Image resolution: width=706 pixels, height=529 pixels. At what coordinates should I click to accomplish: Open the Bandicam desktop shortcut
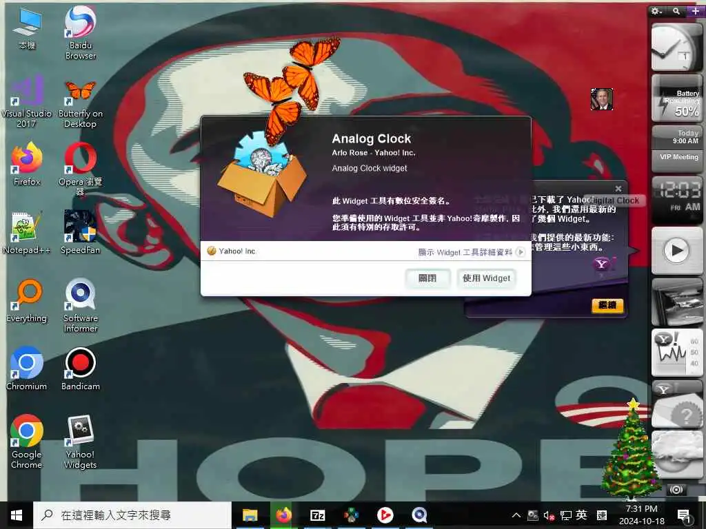click(80, 369)
